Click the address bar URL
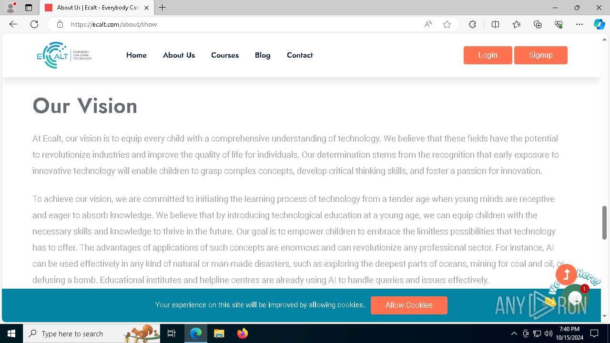Image resolution: width=610 pixels, height=343 pixels. [114, 24]
